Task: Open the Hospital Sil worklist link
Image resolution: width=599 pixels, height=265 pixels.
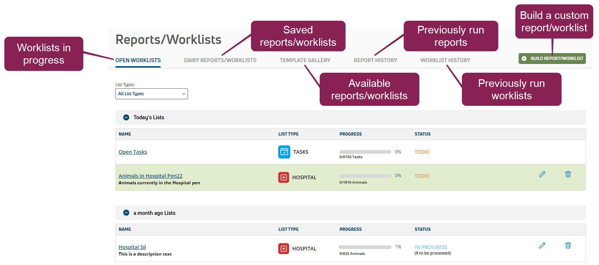Action: [132, 247]
